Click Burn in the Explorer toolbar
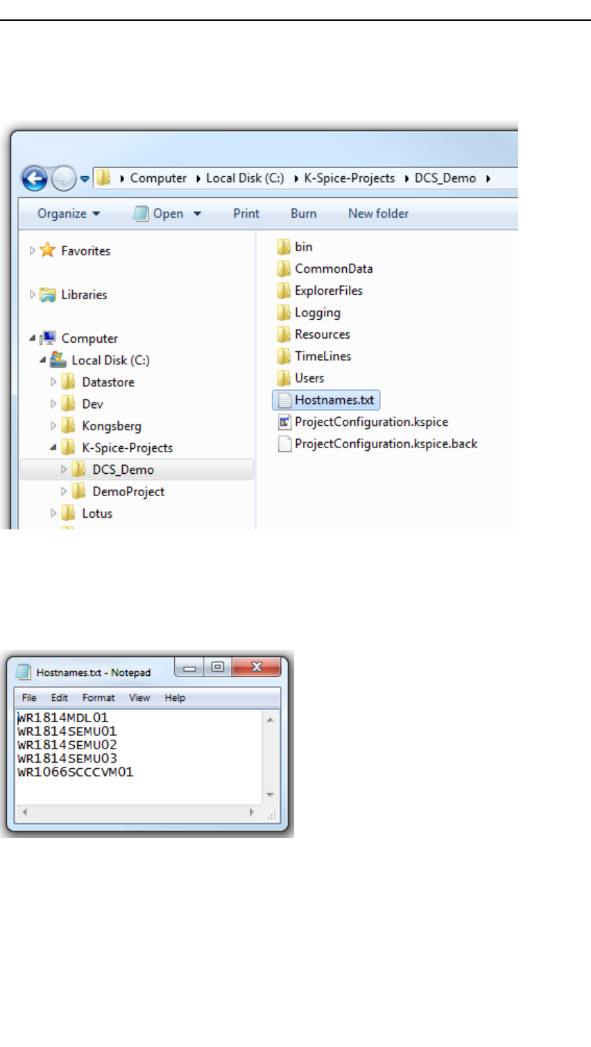The image size is (591, 1047). (304, 214)
